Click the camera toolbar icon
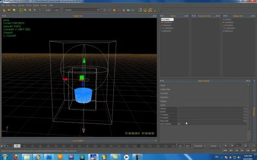The width and height of the screenshot is (257, 160). pyautogui.click(x=128, y=10)
